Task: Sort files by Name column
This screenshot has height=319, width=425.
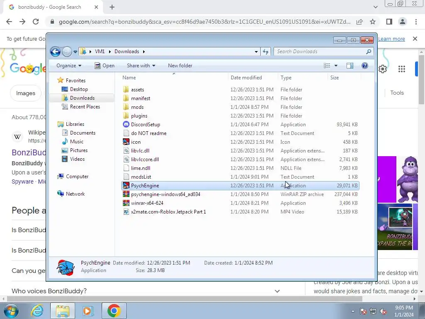Action: tap(174, 78)
